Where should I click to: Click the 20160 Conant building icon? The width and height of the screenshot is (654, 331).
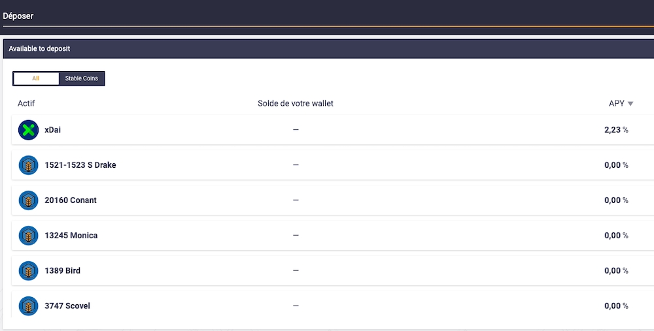click(x=28, y=200)
